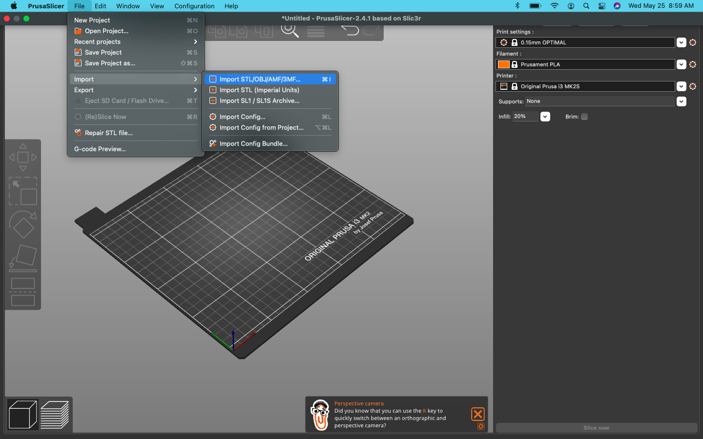Select Import Config from Project
Screen dimensions: 703x439
270,127
